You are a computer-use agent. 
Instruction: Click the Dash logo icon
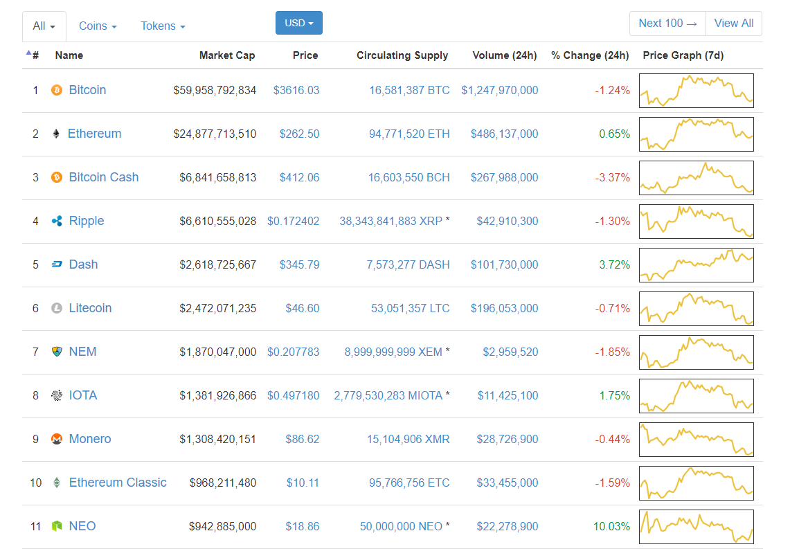click(57, 264)
